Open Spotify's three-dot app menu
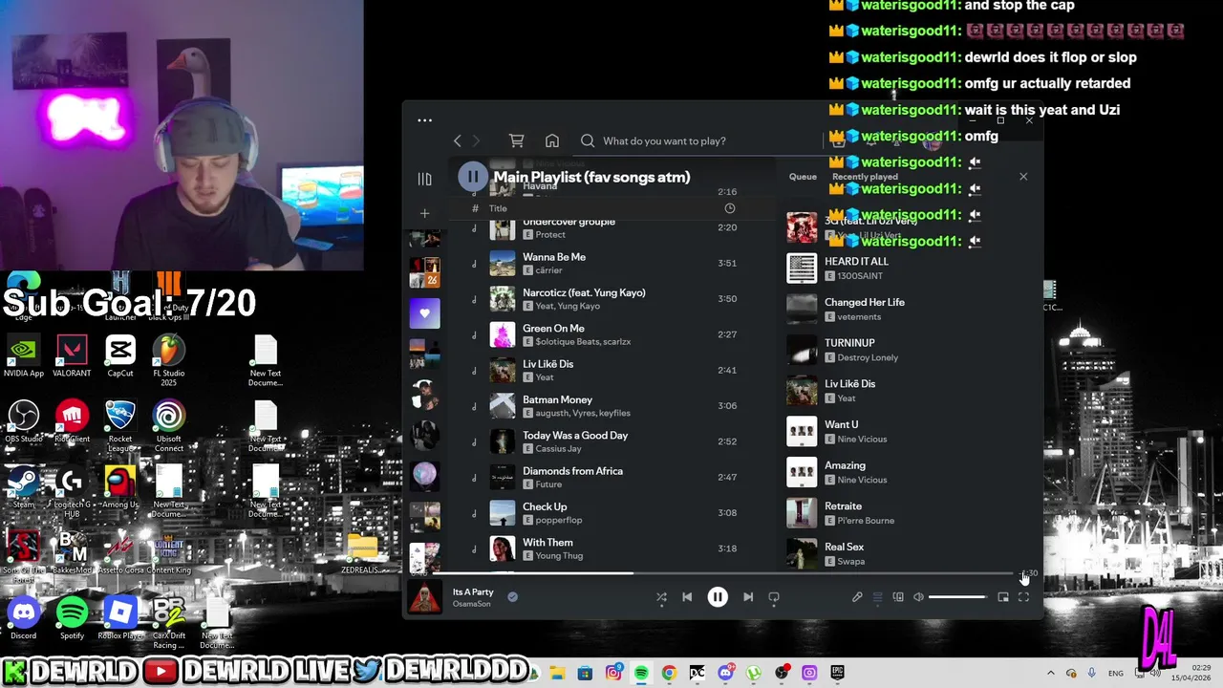The image size is (1223, 688). 424,120
